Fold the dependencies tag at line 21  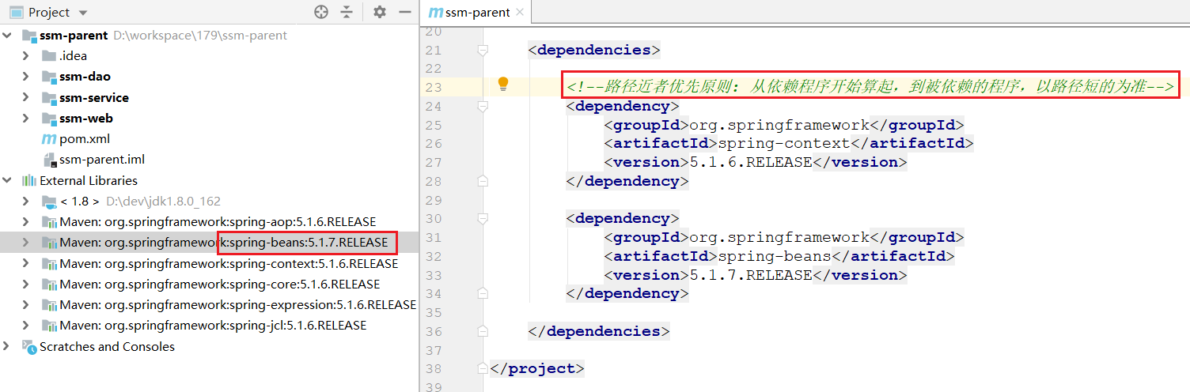[x=483, y=50]
